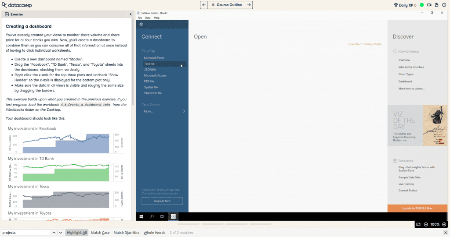The height and width of the screenshot is (237, 450).
Task: Toggle Match Diacritics option
Action: click(x=127, y=233)
